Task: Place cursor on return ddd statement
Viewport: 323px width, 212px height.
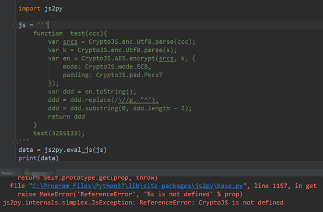Action: click(x=66, y=117)
